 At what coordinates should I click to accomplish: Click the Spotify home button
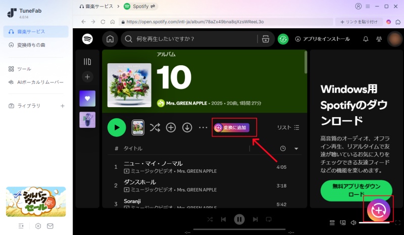click(x=110, y=39)
